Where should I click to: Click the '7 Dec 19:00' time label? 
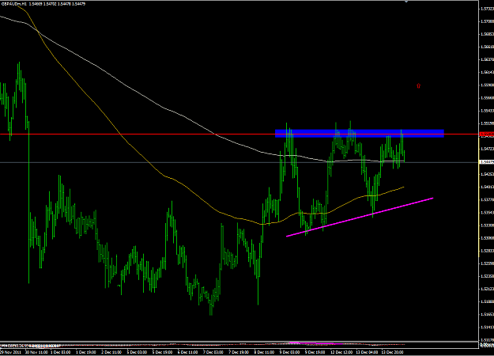click(x=239, y=352)
